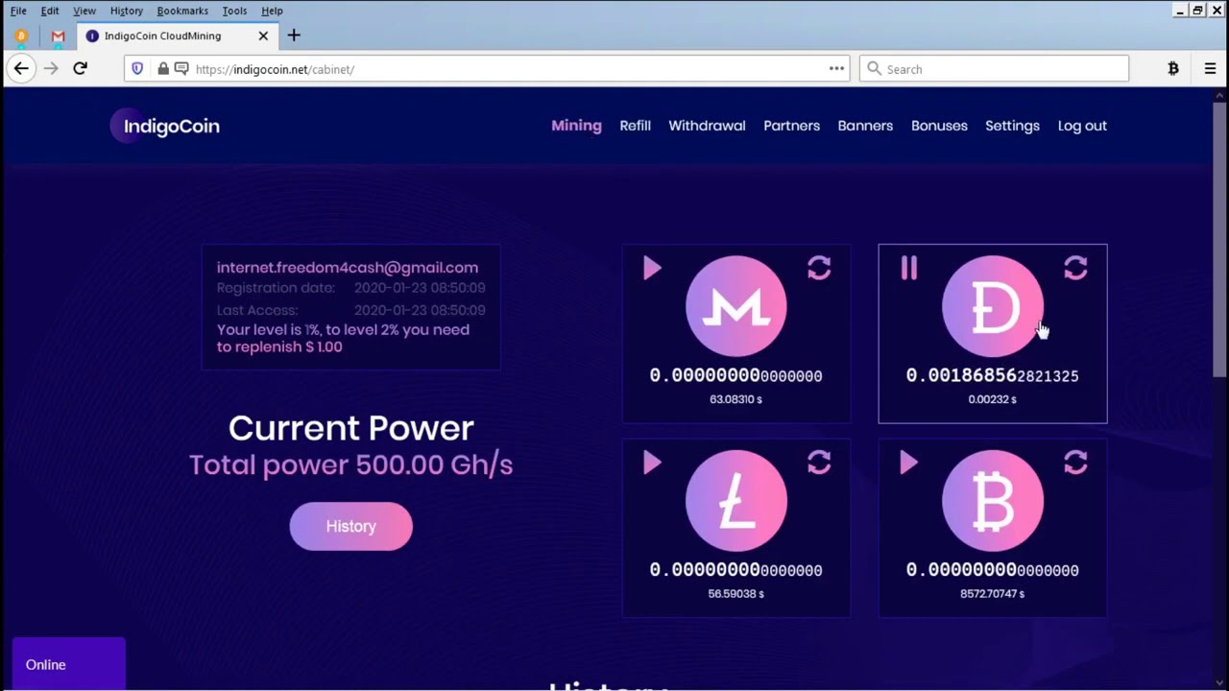Open the tracking protection shield icon
Image resolution: width=1229 pixels, height=691 pixels.
point(137,69)
